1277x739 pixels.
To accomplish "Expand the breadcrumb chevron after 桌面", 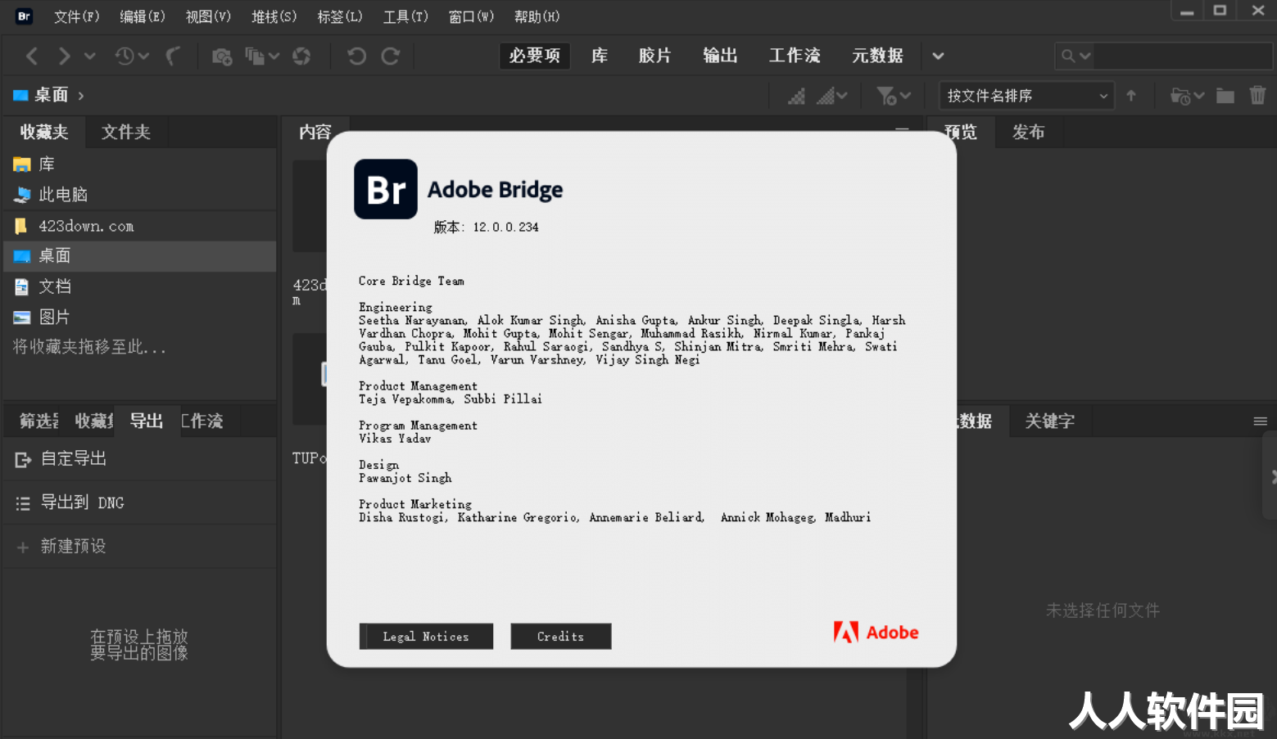I will pos(81,96).
